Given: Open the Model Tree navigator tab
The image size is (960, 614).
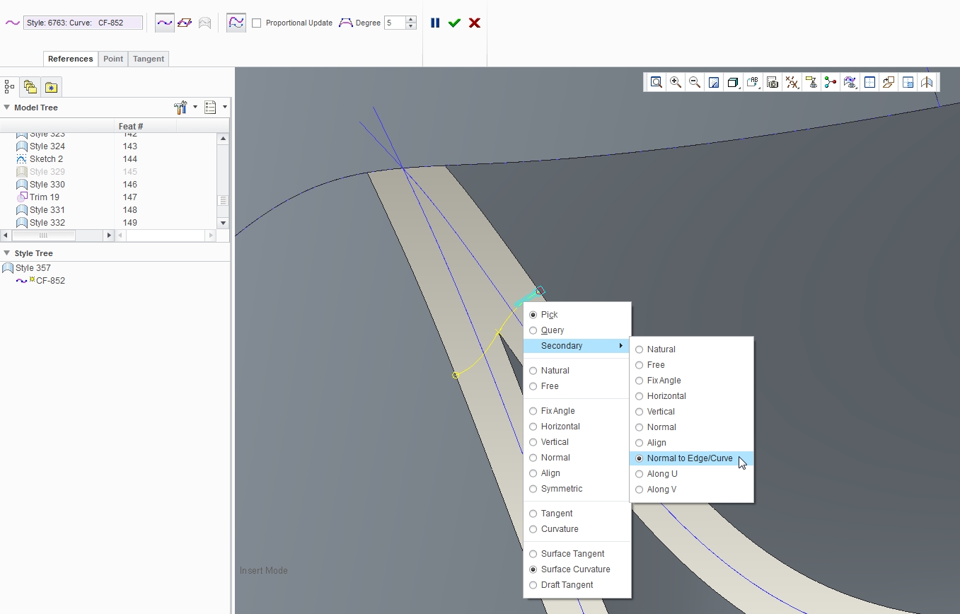Looking at the screenshot, I should (x=9, y=87).
